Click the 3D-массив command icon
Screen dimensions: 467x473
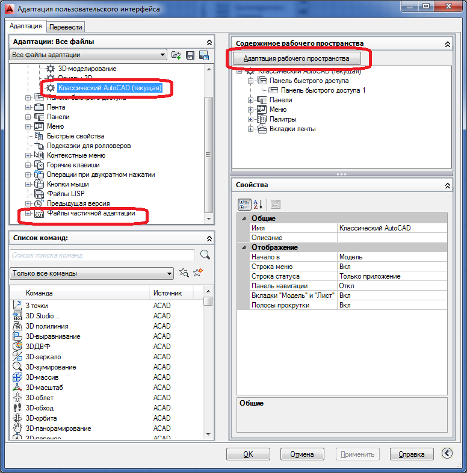tap(17, 377)
